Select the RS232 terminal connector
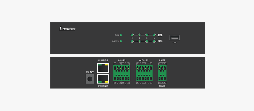Screen dimensions: 254x111 coord(162,69)
